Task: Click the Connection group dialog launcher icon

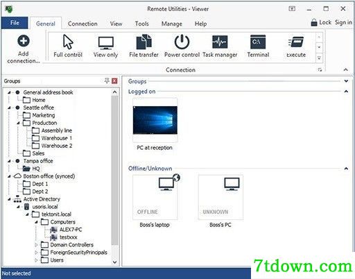Action: (x=320, y=69)
